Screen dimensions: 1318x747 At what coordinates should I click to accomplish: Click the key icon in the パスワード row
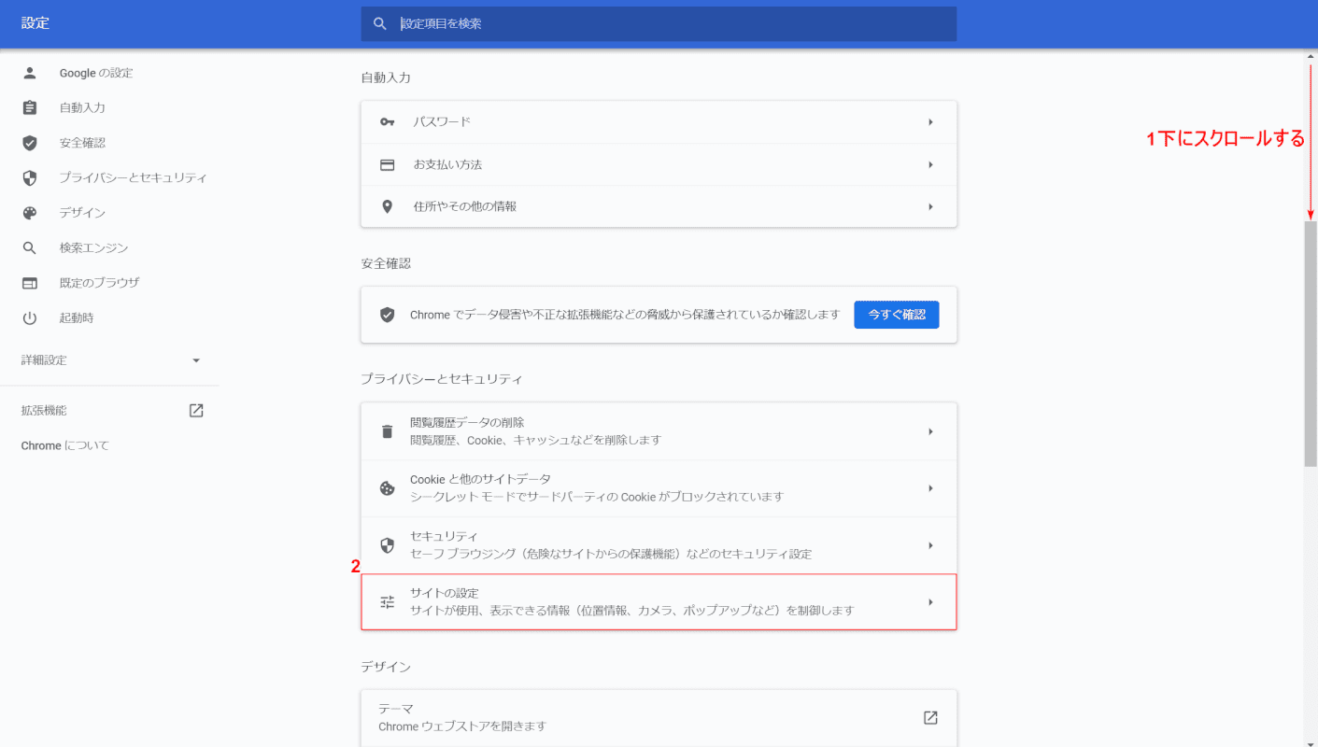pos(388,122)
